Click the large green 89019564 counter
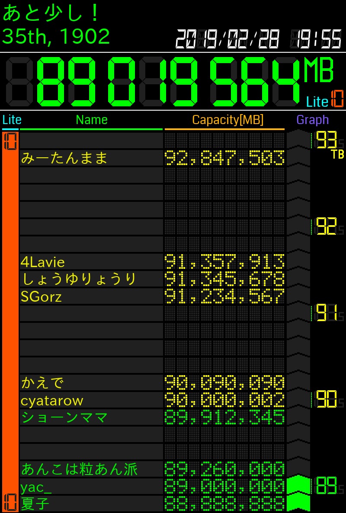The height and width of the screenshot is (513, 346). click(x=153, y=81)
